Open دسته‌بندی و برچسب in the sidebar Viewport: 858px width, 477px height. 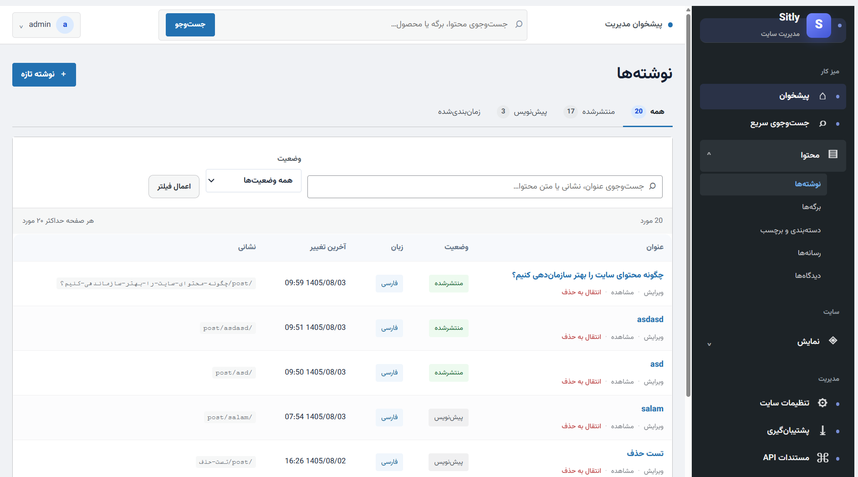click(x=790, y=231)
